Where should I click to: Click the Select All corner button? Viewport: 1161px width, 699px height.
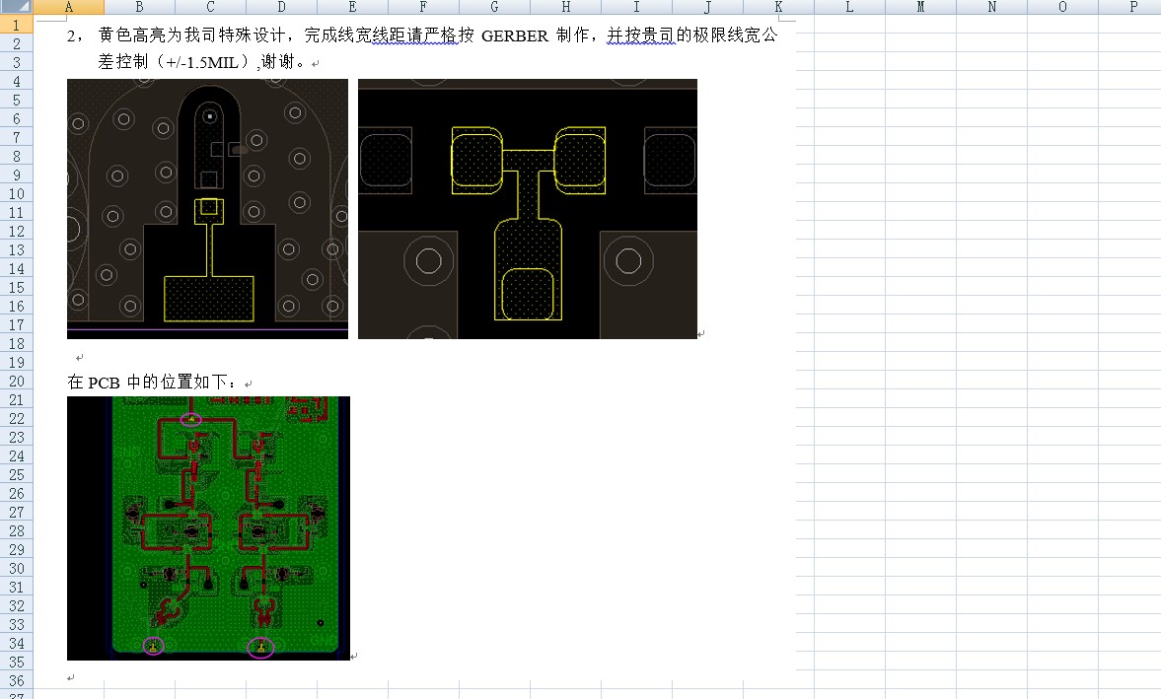pos(17,7)
